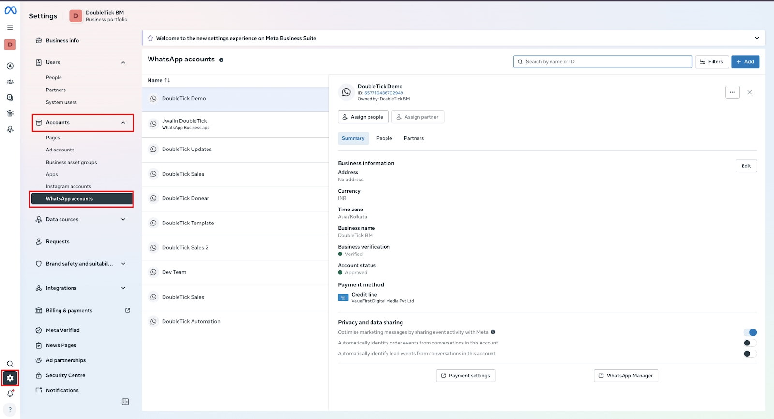Open help question mark icon
The height and width of the screenshot is (419, 774).
click(x=10, y=409)
